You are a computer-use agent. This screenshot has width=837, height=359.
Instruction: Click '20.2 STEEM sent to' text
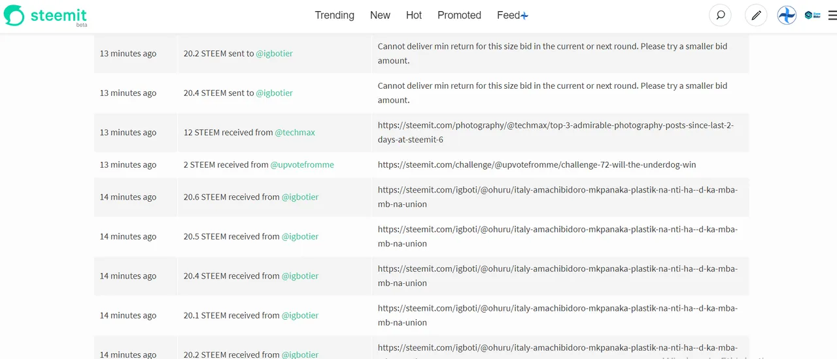(218, 54)
